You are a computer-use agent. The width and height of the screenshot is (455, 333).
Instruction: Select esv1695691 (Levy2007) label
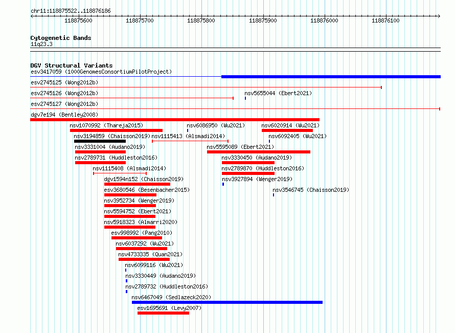pos(169,308)
